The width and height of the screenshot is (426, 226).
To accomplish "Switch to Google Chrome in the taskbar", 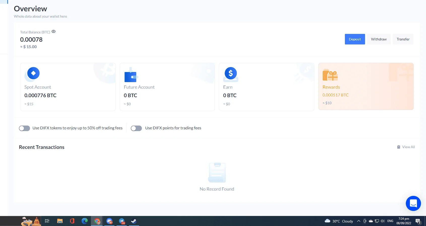I will tap(97, 221).
